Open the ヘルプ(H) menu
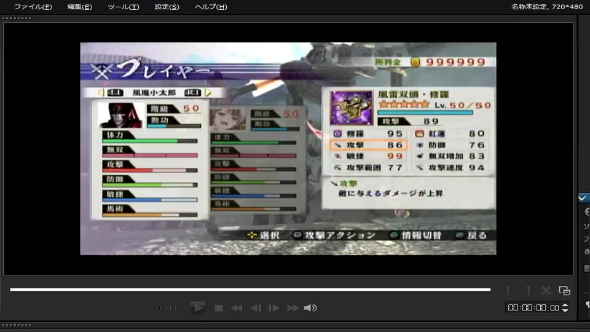590x332 pixels. [211, 7]
